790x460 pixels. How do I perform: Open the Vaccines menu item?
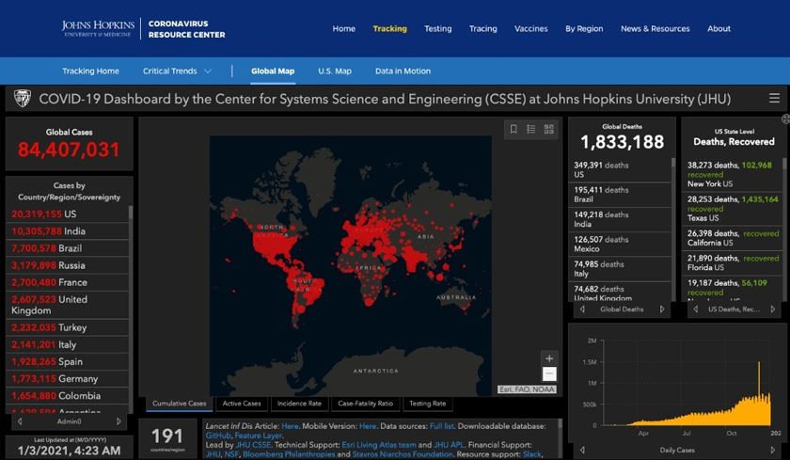point(530,28)
